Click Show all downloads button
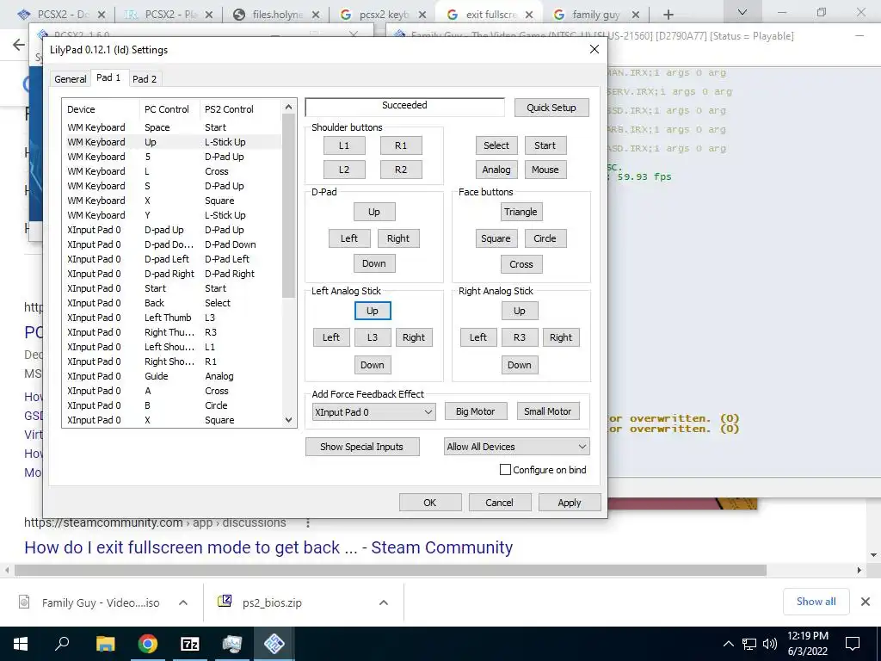This screenshot has height=661, width=881. 816,602
